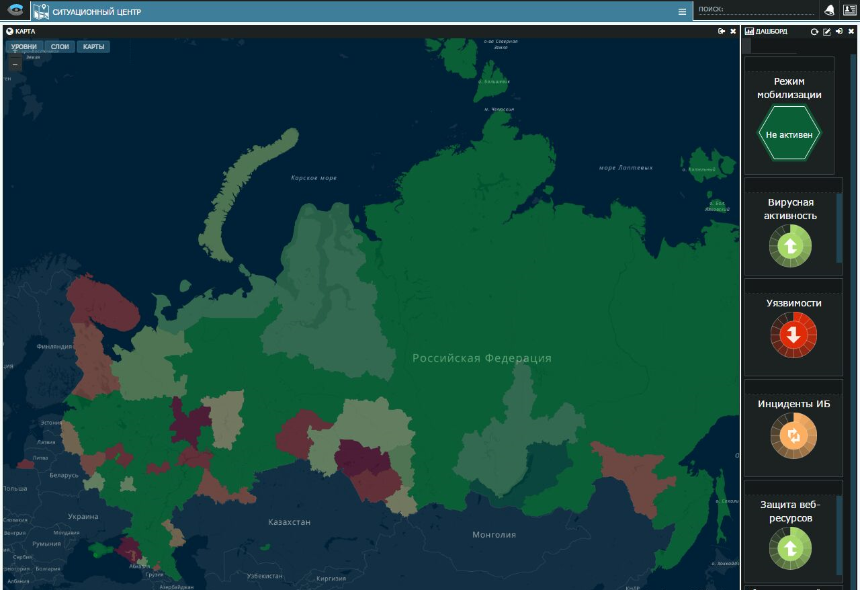
Task: Edit the Дашборд panel via pencil icon
Action: tap(827, 32)
